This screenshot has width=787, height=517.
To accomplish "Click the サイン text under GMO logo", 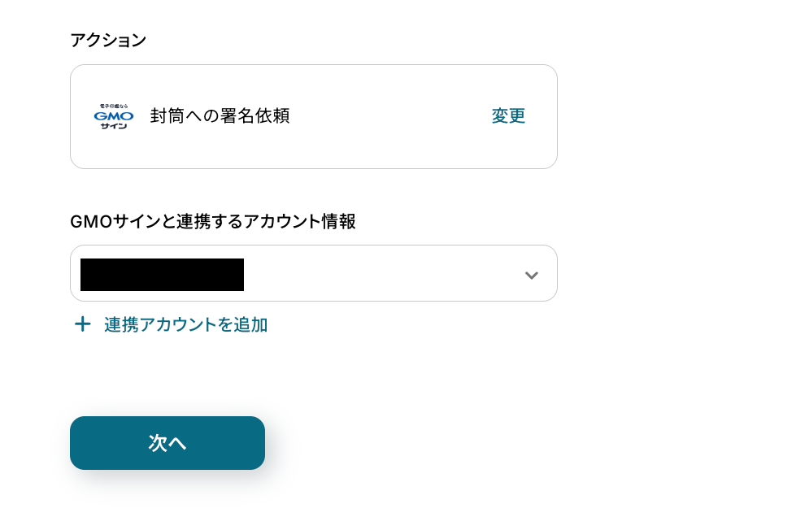I will pyautogui.click(x=114, y=126).
